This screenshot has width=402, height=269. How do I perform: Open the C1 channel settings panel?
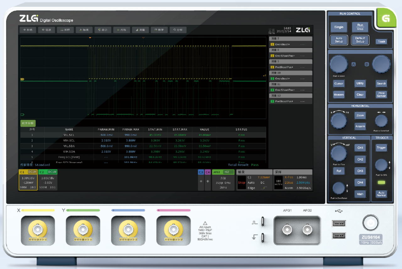click(x=28, y=180)
